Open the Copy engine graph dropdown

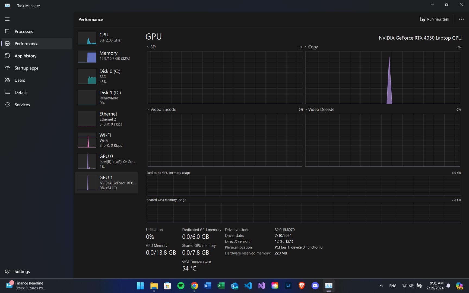click(311, 47)
